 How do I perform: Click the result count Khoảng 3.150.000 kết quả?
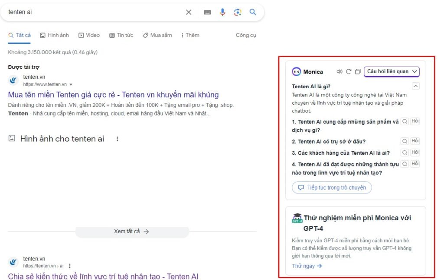52,52
